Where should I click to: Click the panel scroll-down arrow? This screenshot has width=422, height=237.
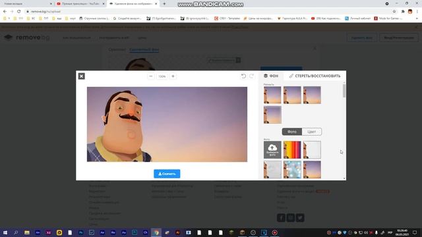(x=344, y=178)
